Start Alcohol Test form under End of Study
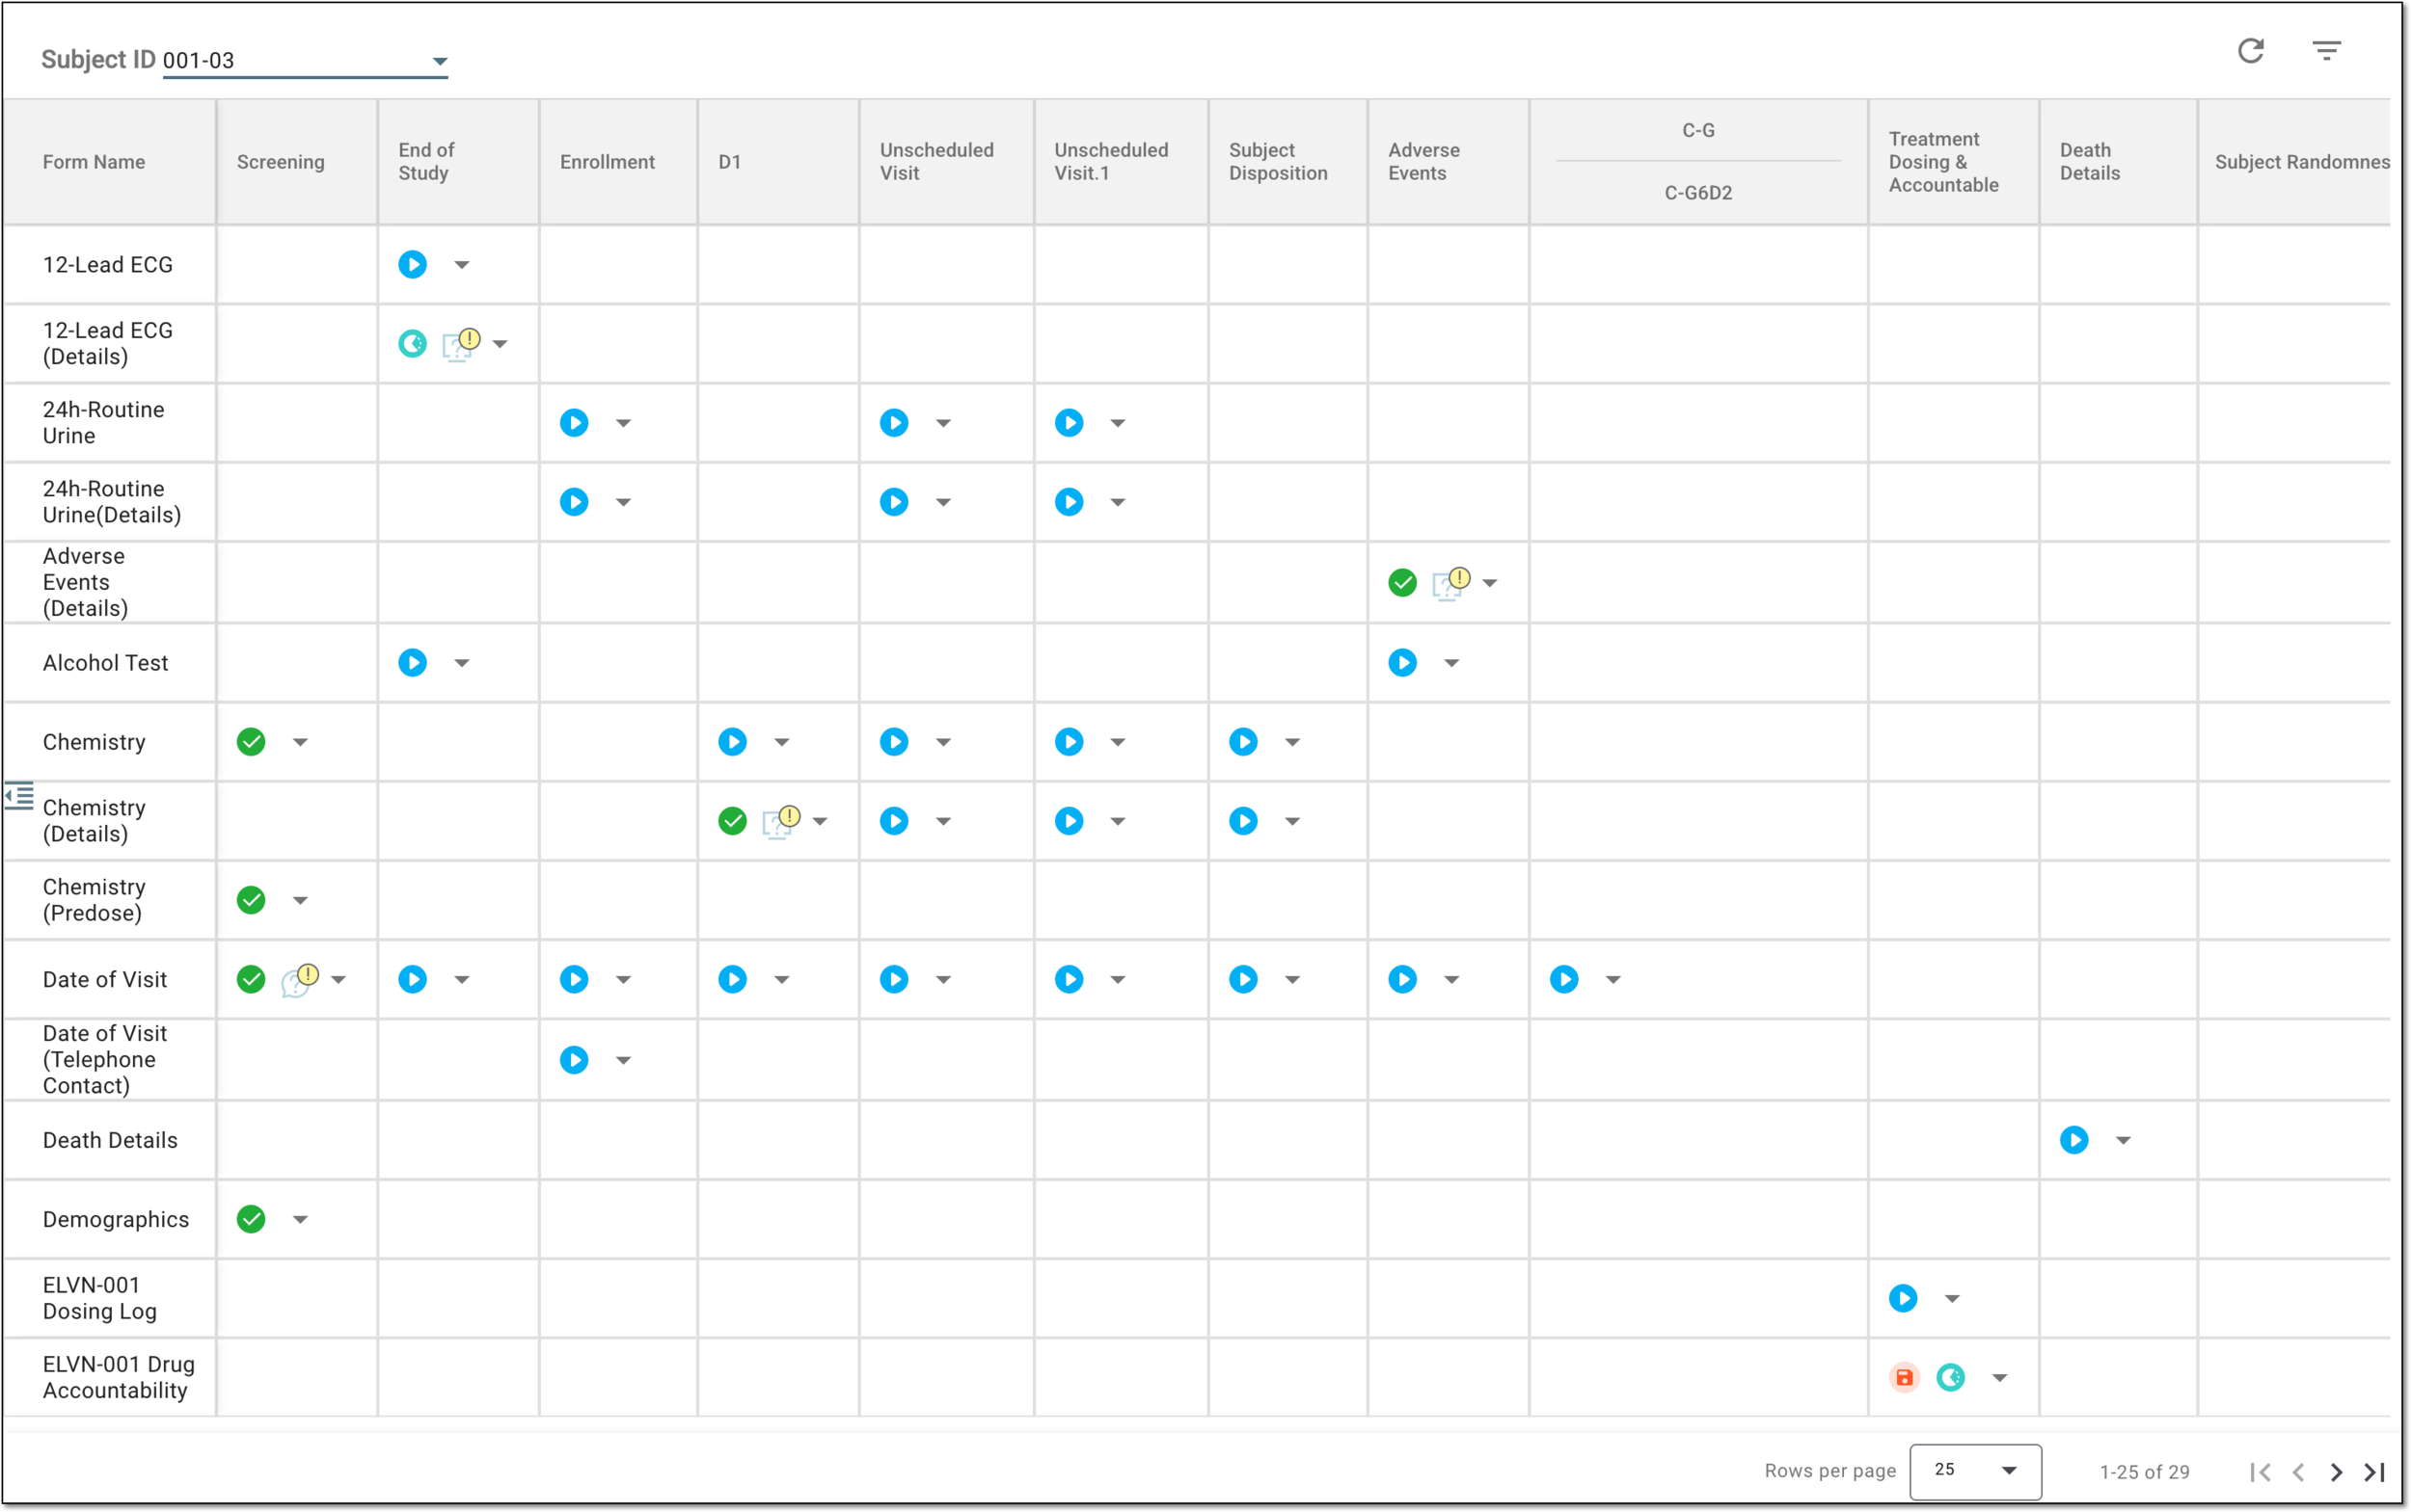 (413, 663)
